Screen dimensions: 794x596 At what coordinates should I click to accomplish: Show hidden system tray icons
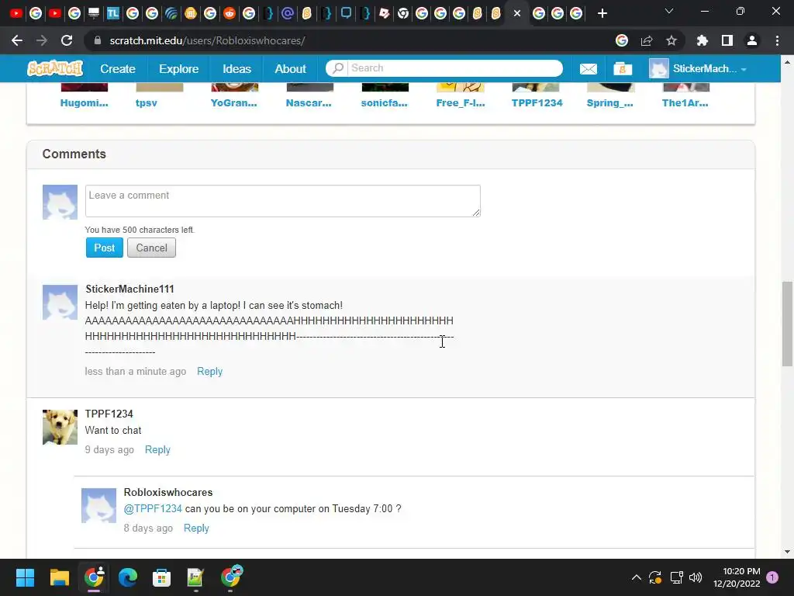(637, 577)
